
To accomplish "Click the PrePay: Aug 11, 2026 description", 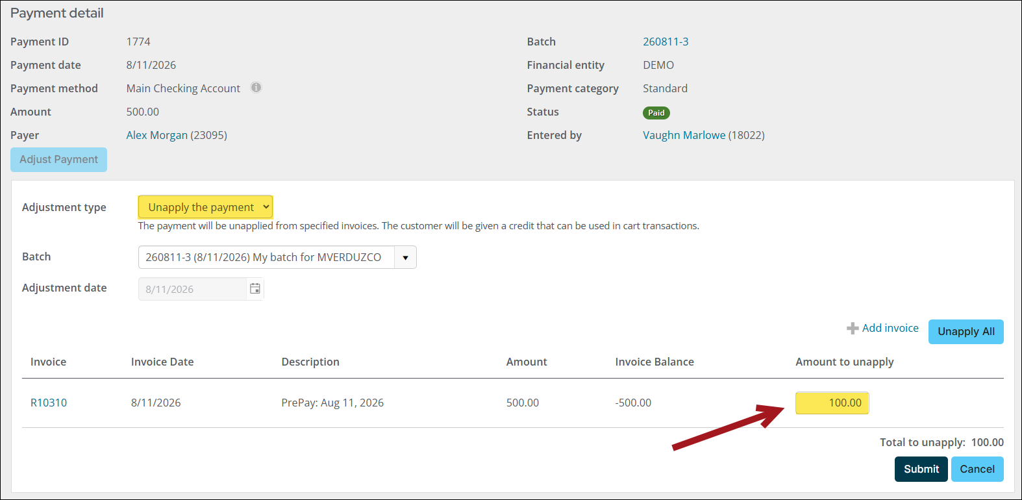I will tap(332, 403).
